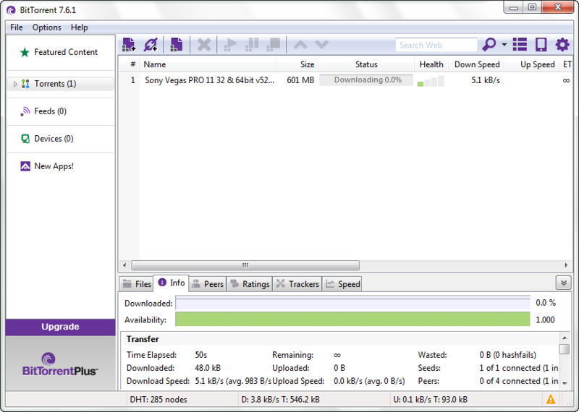Open the Ratings tab
Image resolution: width=579 pixels, height=412 pixels.
tap(250, 284)
